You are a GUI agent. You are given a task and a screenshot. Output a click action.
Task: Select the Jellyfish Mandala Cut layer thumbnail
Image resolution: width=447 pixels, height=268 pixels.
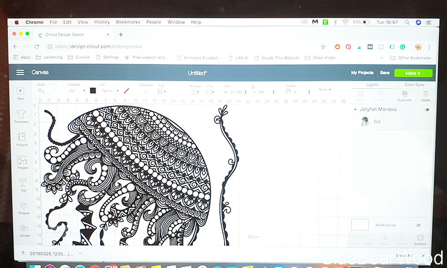(x=365, y=121)
